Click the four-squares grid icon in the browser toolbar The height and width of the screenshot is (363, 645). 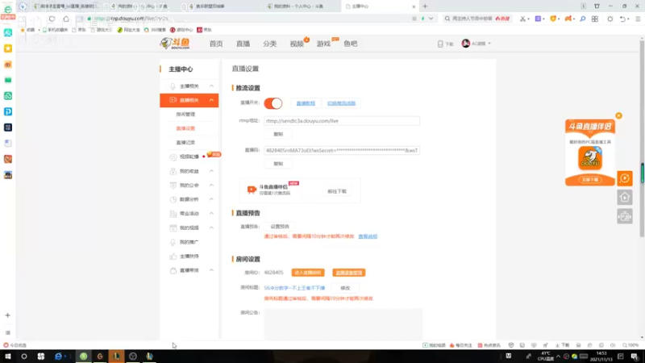pos(595,19)
